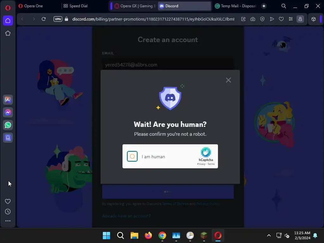Image resolution: width=324 pixels, height=243 pixels.
Task: Click the discord.com URL address field
Action: pos(153,19)
